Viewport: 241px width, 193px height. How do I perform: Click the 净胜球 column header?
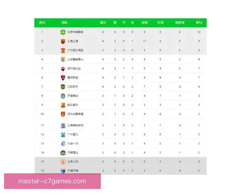[x=180, y=23]
